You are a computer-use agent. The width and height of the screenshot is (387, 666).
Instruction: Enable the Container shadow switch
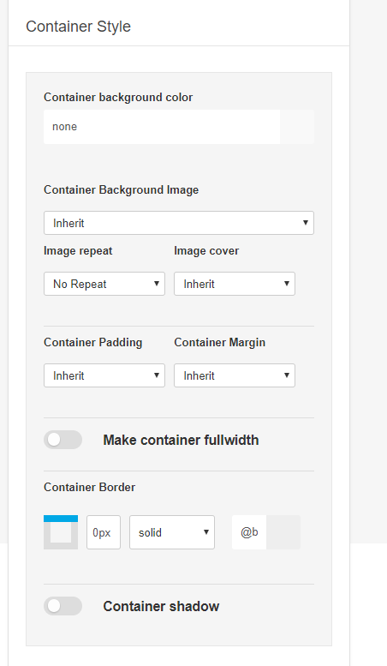(x=63, y=606)
